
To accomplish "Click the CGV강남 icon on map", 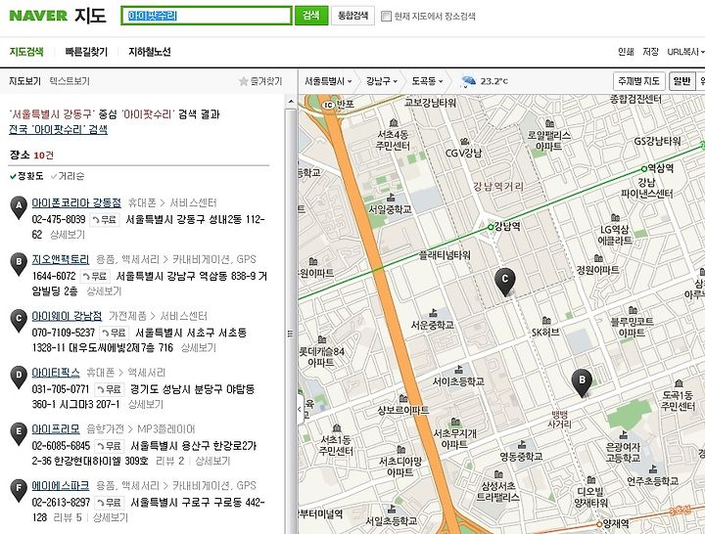I will (465, 142).
